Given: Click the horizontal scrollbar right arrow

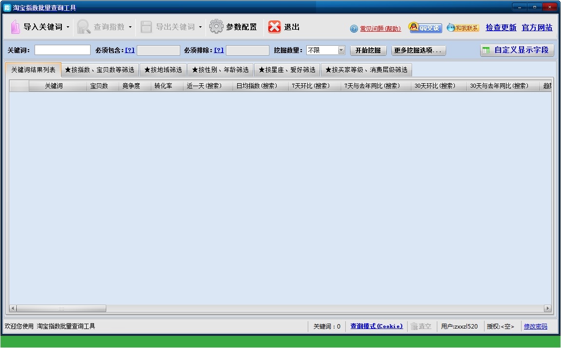Looking at the screenshot, I should (547, 308).
